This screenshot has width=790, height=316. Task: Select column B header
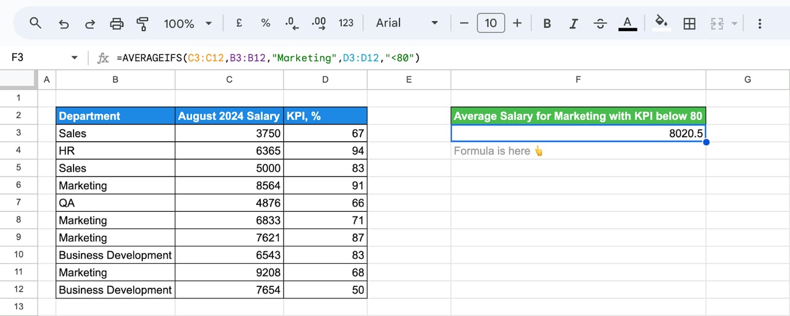pyautogui.click(x=115, y=80)
